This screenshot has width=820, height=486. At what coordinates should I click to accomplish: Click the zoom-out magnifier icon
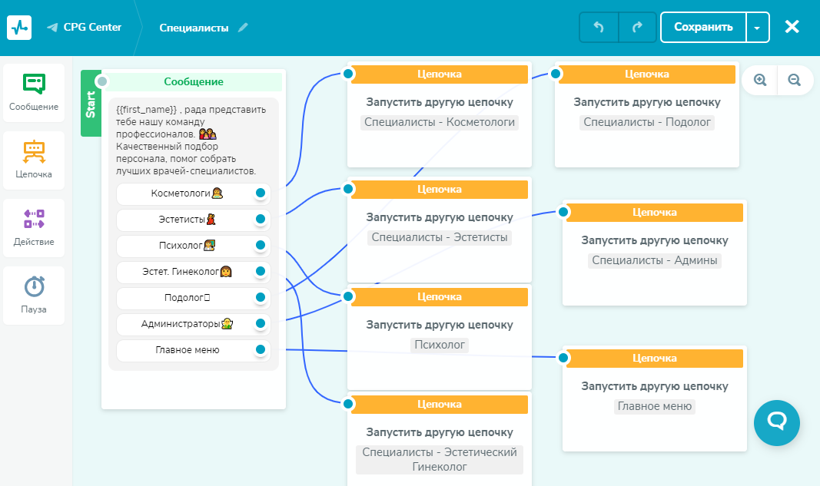coord(795,80)
